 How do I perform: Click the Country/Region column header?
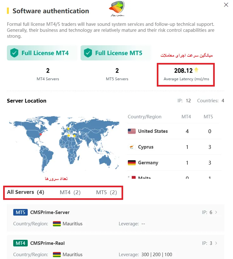[x=145, y=117]
